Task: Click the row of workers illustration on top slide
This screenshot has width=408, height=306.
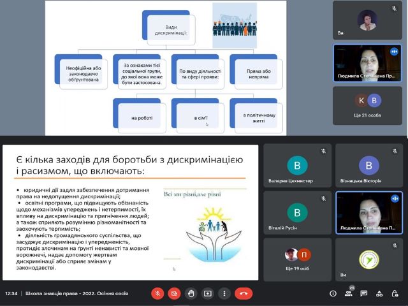Action: point(235,25)
